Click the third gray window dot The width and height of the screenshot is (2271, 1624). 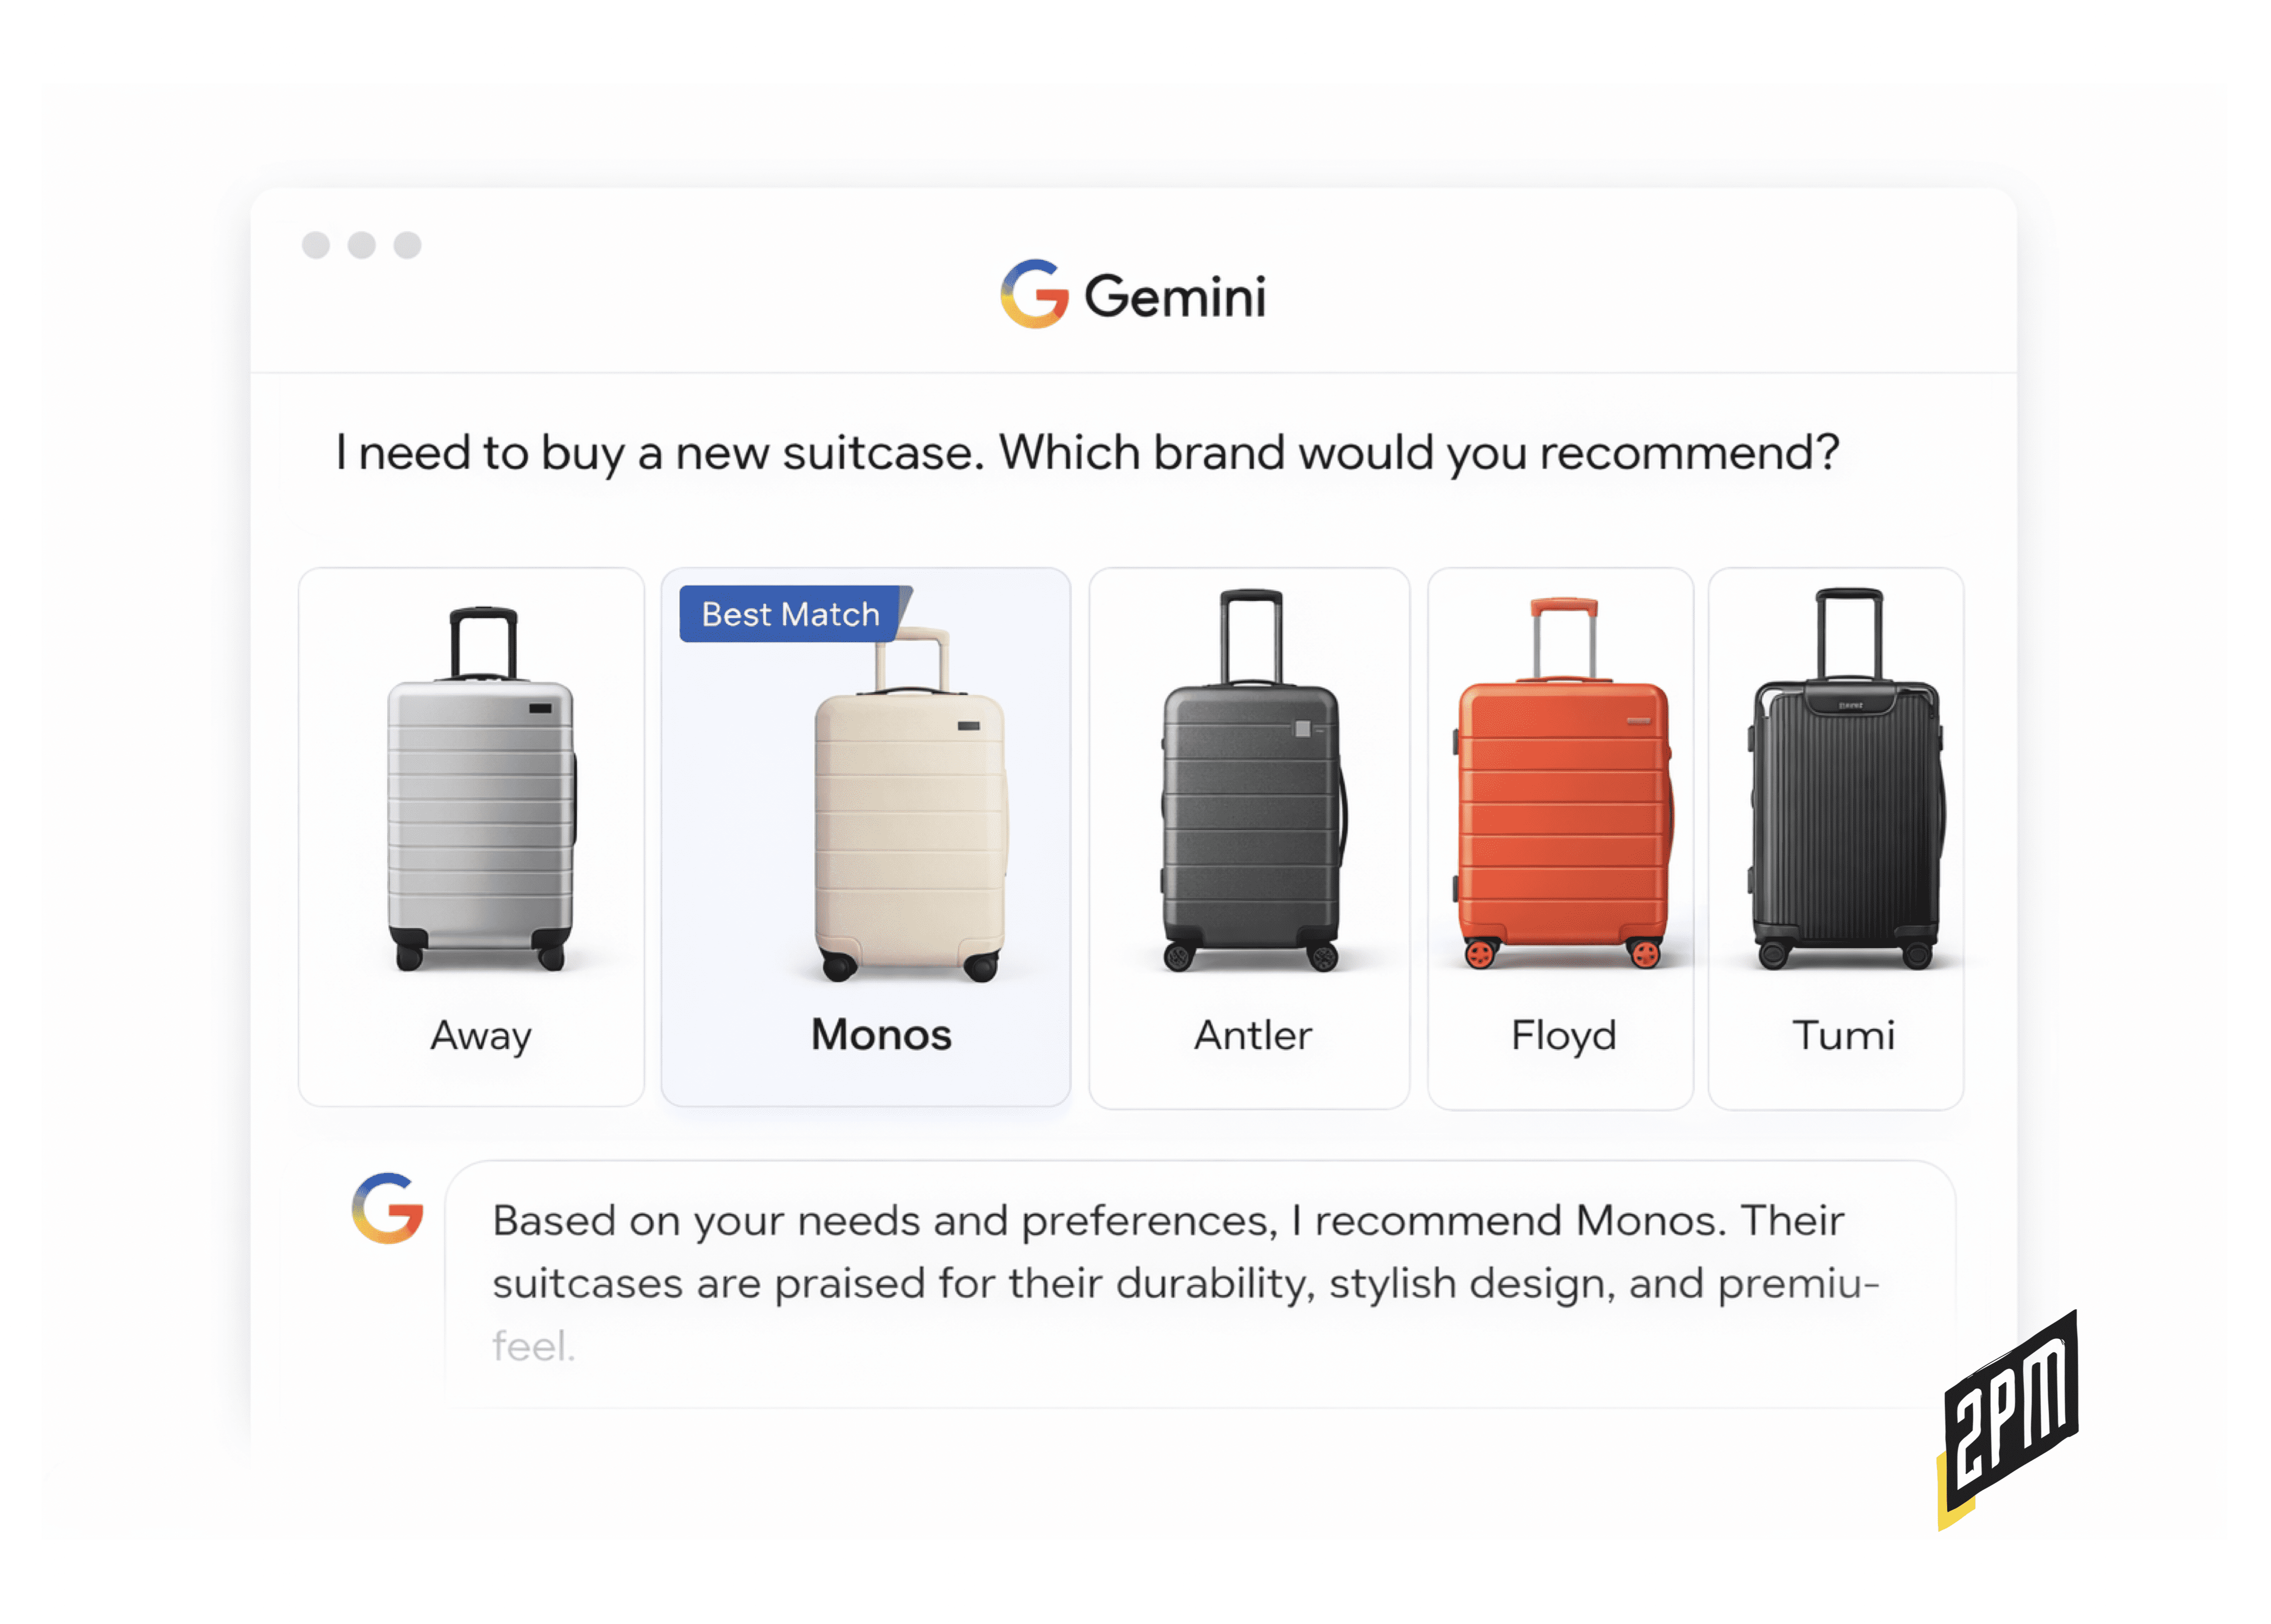coord(407,245)
